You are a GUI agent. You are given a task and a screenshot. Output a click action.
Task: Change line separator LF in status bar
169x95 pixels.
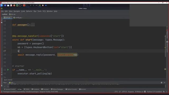[x=120, y=92]
